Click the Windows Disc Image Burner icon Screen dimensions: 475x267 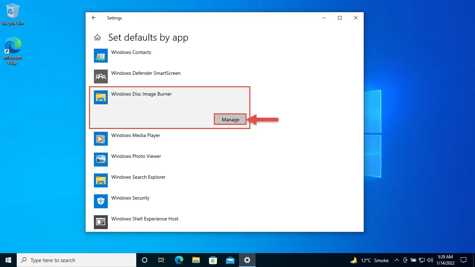click(101, 97)
